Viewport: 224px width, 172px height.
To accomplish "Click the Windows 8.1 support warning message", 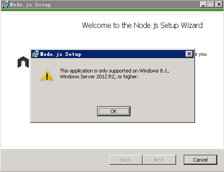I will click(x=114, y=73).
